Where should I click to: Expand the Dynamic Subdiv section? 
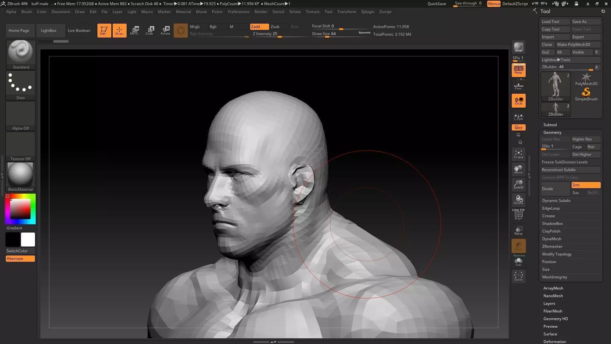coord(556,201)
